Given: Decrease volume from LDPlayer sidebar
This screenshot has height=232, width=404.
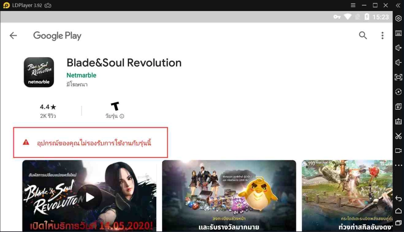Looking at the screenshot, I should click(x=398, y=63).
